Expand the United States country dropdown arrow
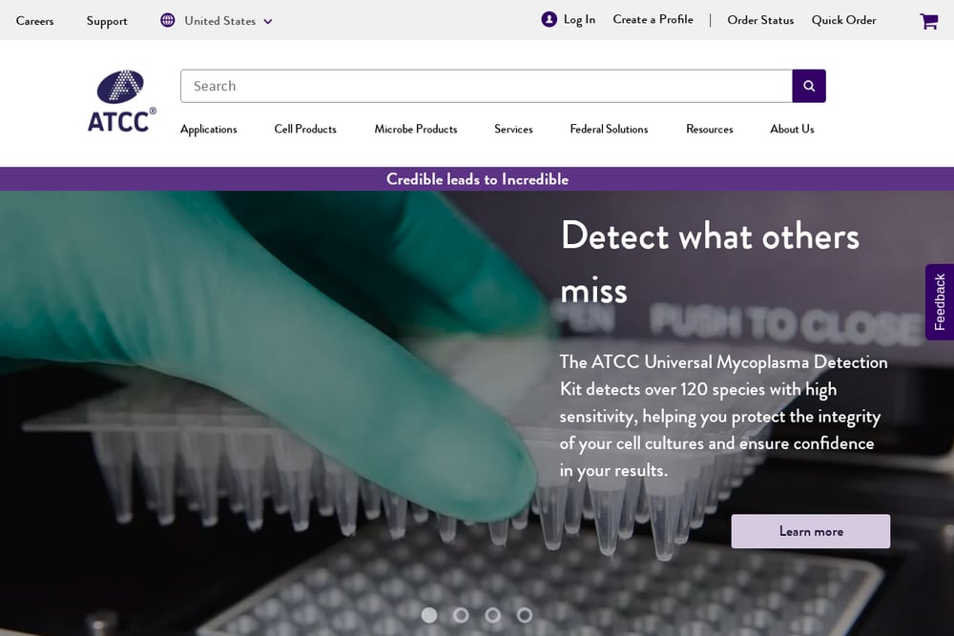Screen dimensions: 954x636 268,21
